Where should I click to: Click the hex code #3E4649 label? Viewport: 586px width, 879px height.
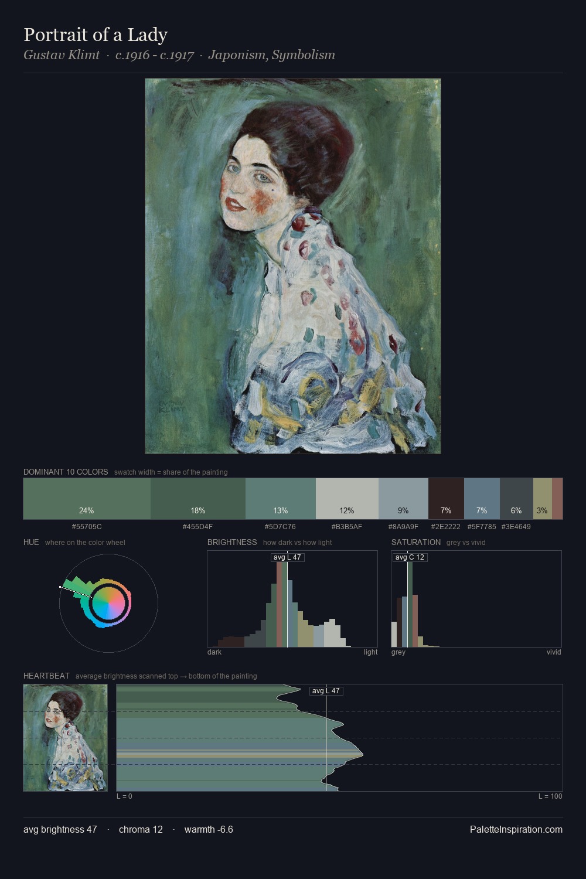point(516,527)
